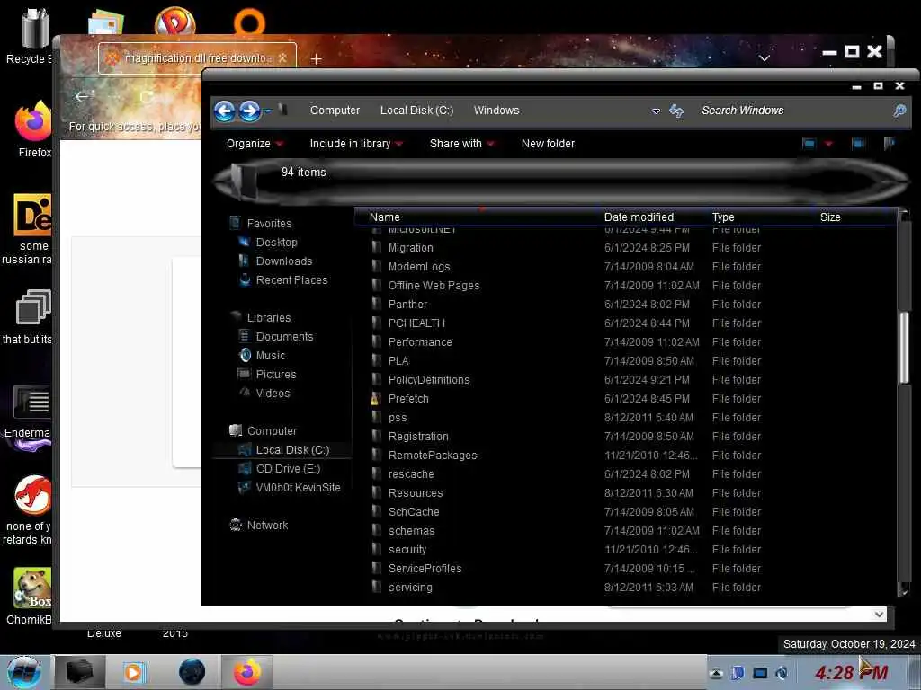The width and height of the screenshot is (921, 690).
Task: Select Windows in the address breadcrumb
Action: [496, 111]
